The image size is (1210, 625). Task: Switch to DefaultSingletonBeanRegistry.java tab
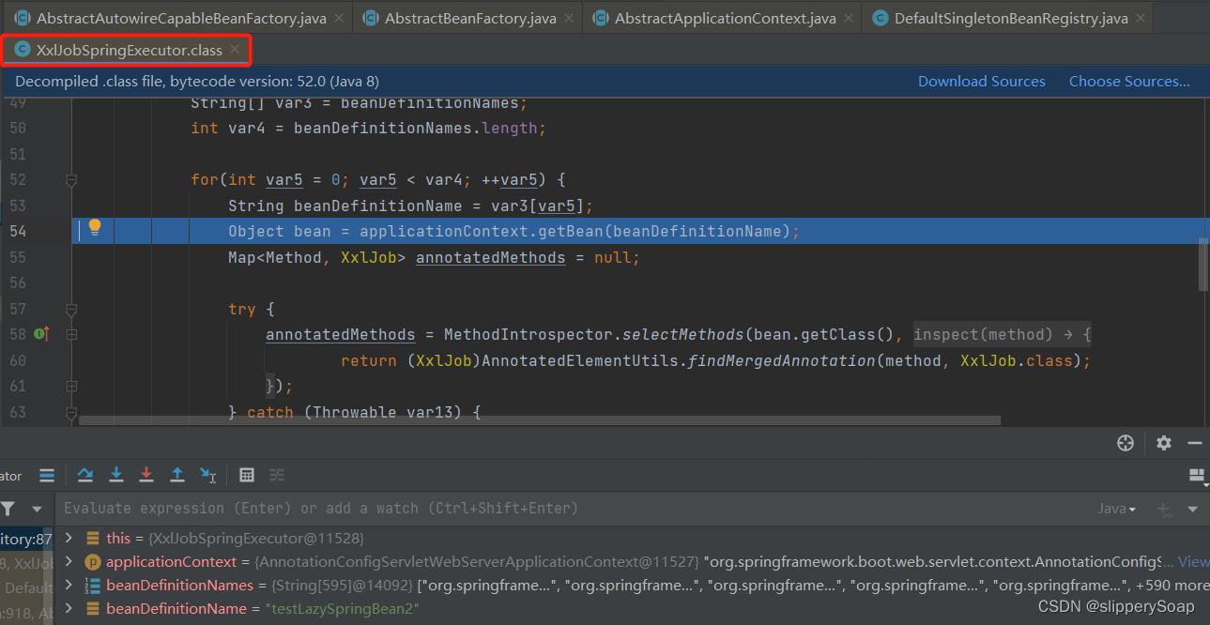(x=1008, y=18)
